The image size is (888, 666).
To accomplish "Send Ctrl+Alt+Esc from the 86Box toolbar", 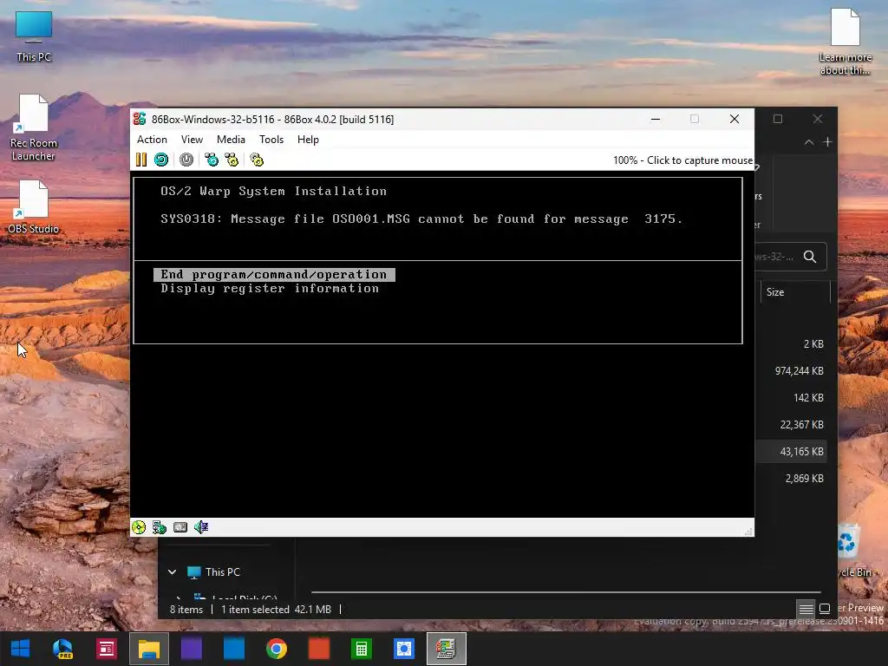I will tap(232, 160).
